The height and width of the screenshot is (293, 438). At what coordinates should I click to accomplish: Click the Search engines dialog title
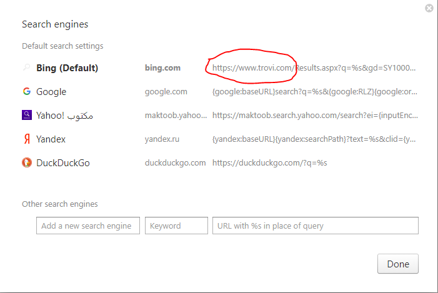pyautogui.click(x=55, y=24)
